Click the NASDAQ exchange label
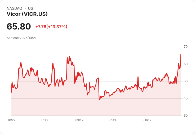Screen dimensions: 195x134 pyautogui.click(x=14, y=8)
